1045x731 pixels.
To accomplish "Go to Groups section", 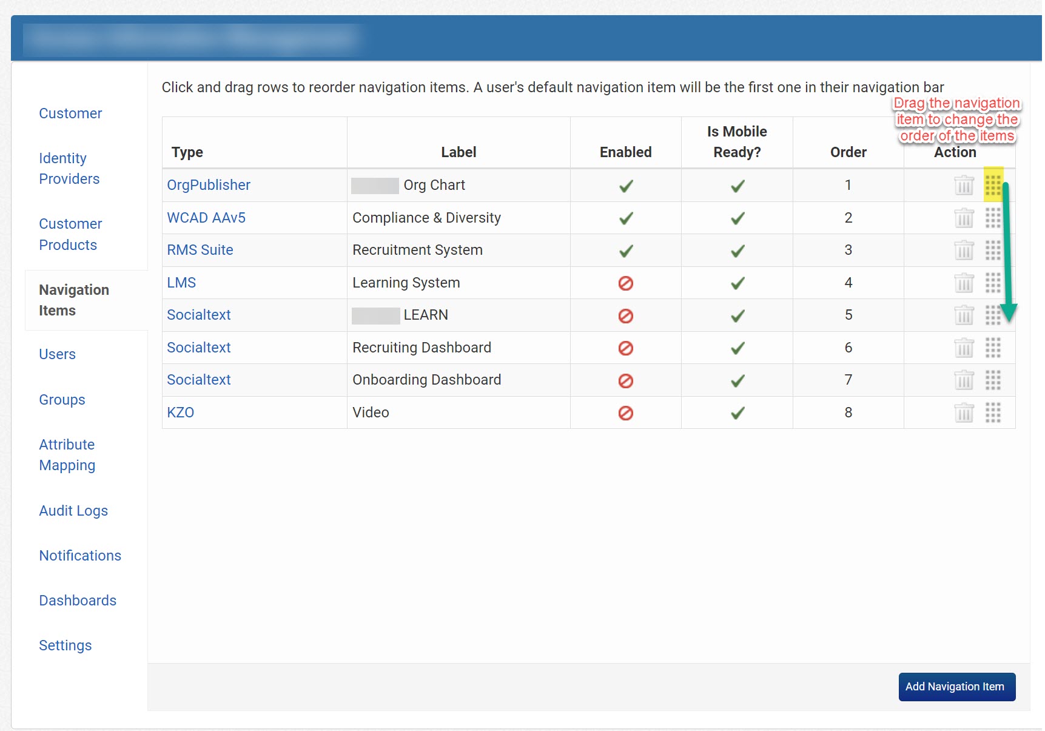I will [62, 400].
